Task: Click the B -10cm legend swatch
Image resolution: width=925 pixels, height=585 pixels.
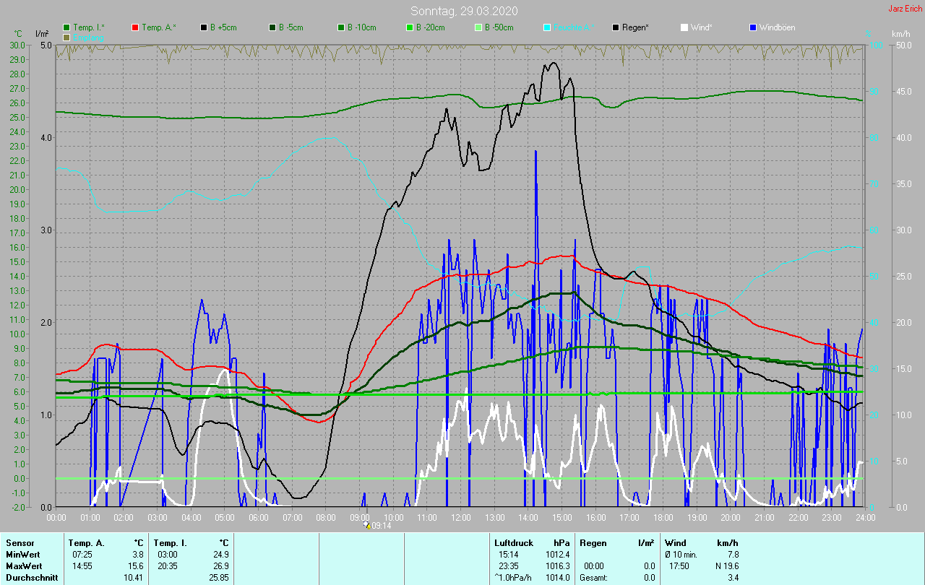Action: pos(341,27)
